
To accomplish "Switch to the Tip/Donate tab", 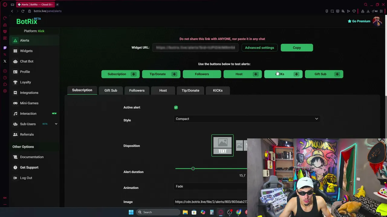I will click(x=190, y=90).
